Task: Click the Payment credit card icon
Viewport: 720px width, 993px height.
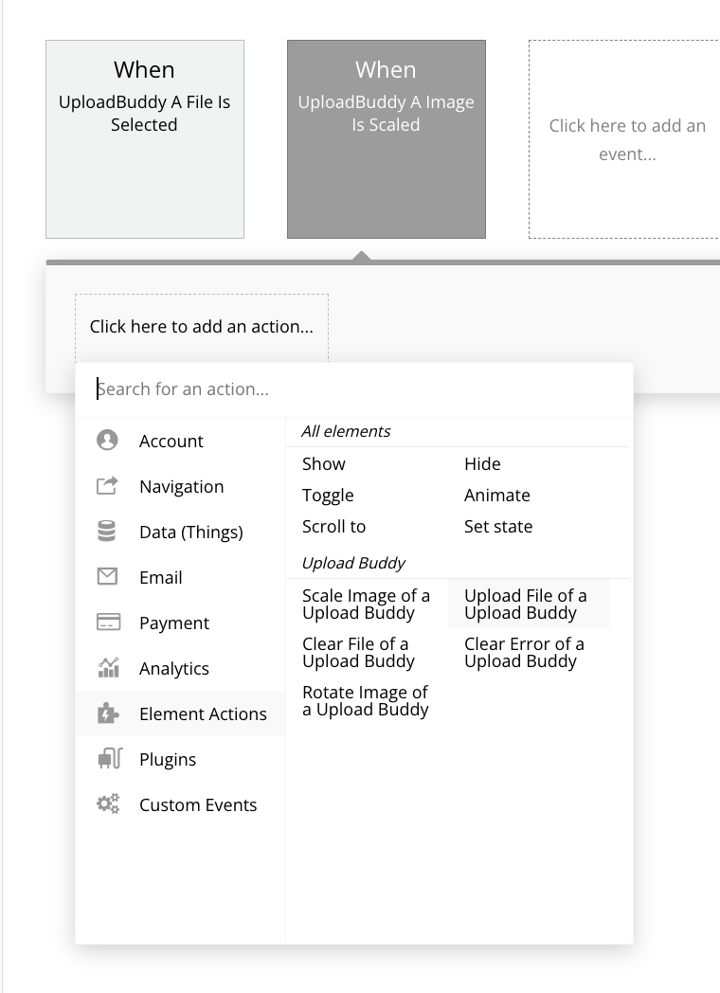Action: [x=108, y=622]
